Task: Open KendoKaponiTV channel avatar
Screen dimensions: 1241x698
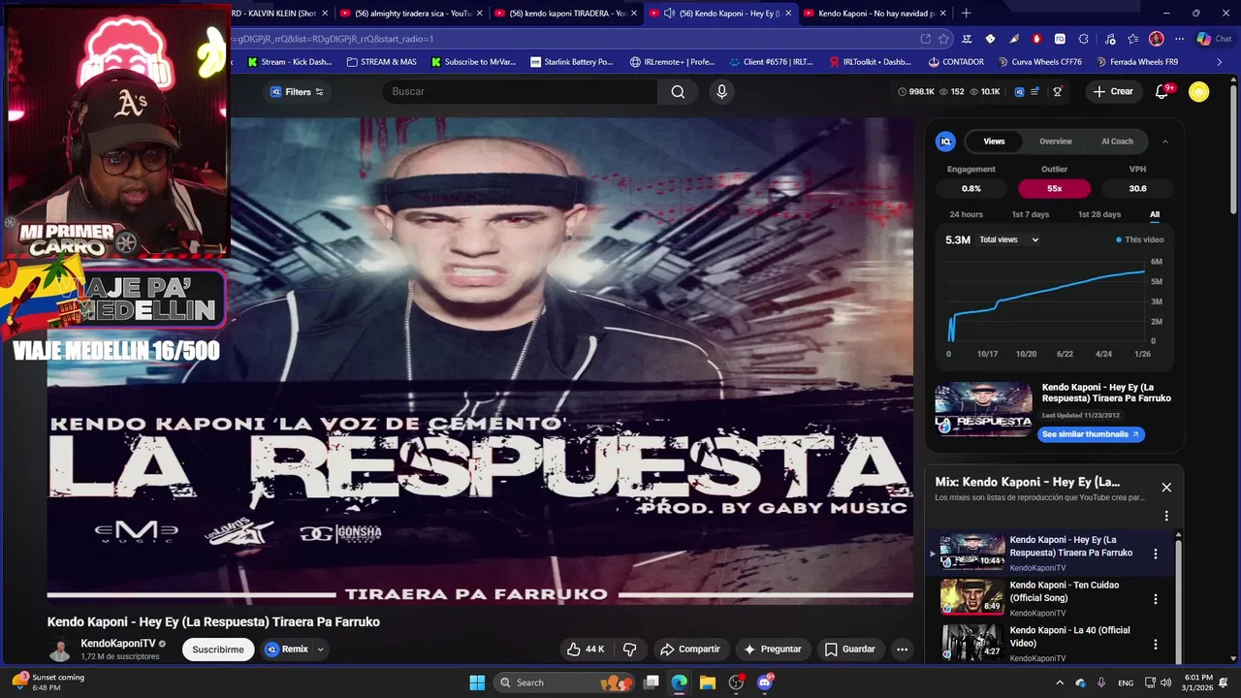Action: (x=60, y=650)
